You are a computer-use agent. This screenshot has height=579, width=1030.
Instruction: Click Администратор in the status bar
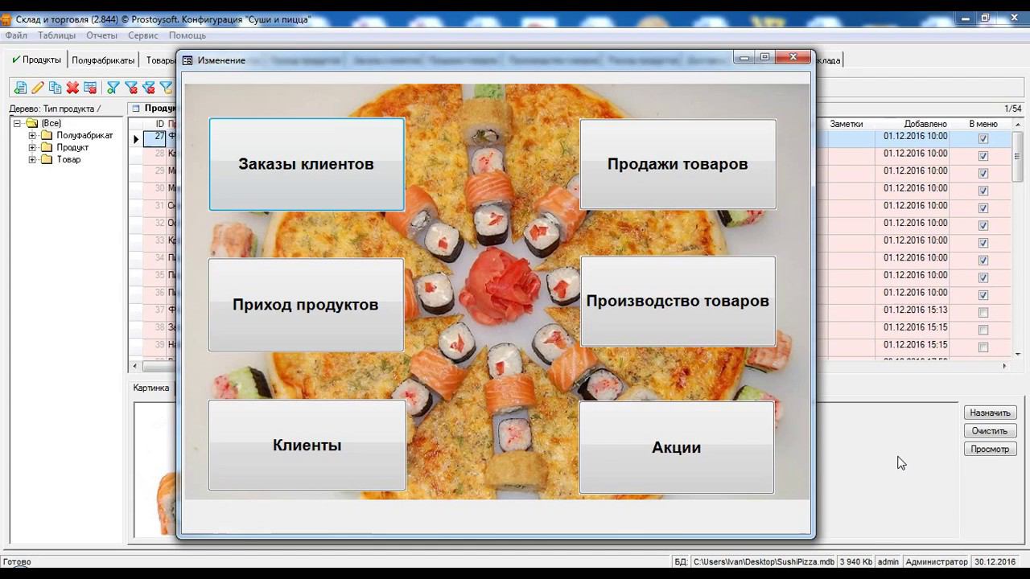point(936,561)
